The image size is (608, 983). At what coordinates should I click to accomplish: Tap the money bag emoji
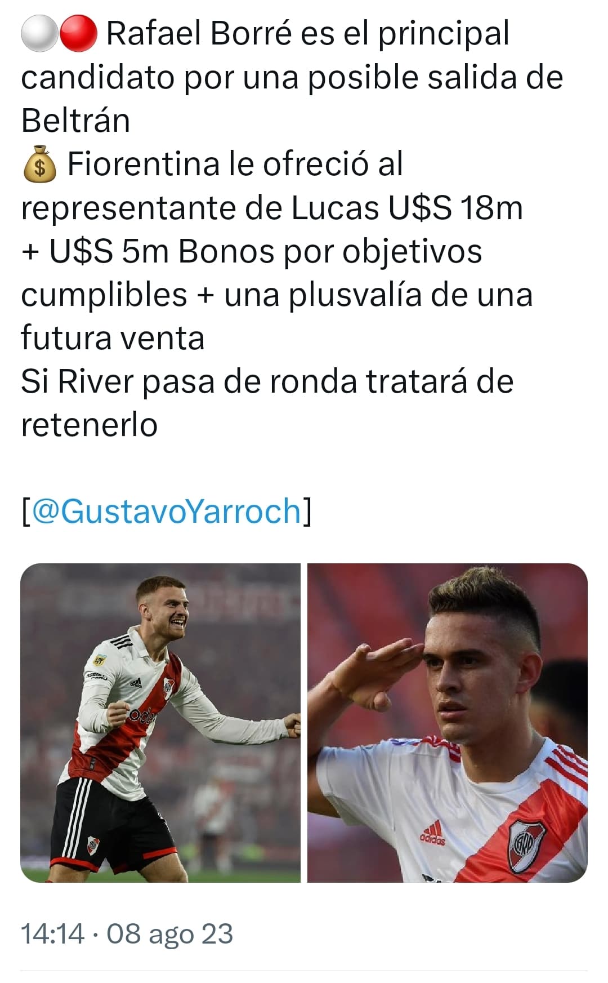39,164
